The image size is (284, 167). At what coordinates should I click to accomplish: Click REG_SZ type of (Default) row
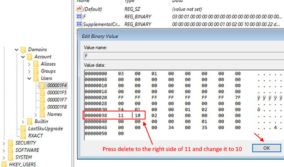point(132,9)
